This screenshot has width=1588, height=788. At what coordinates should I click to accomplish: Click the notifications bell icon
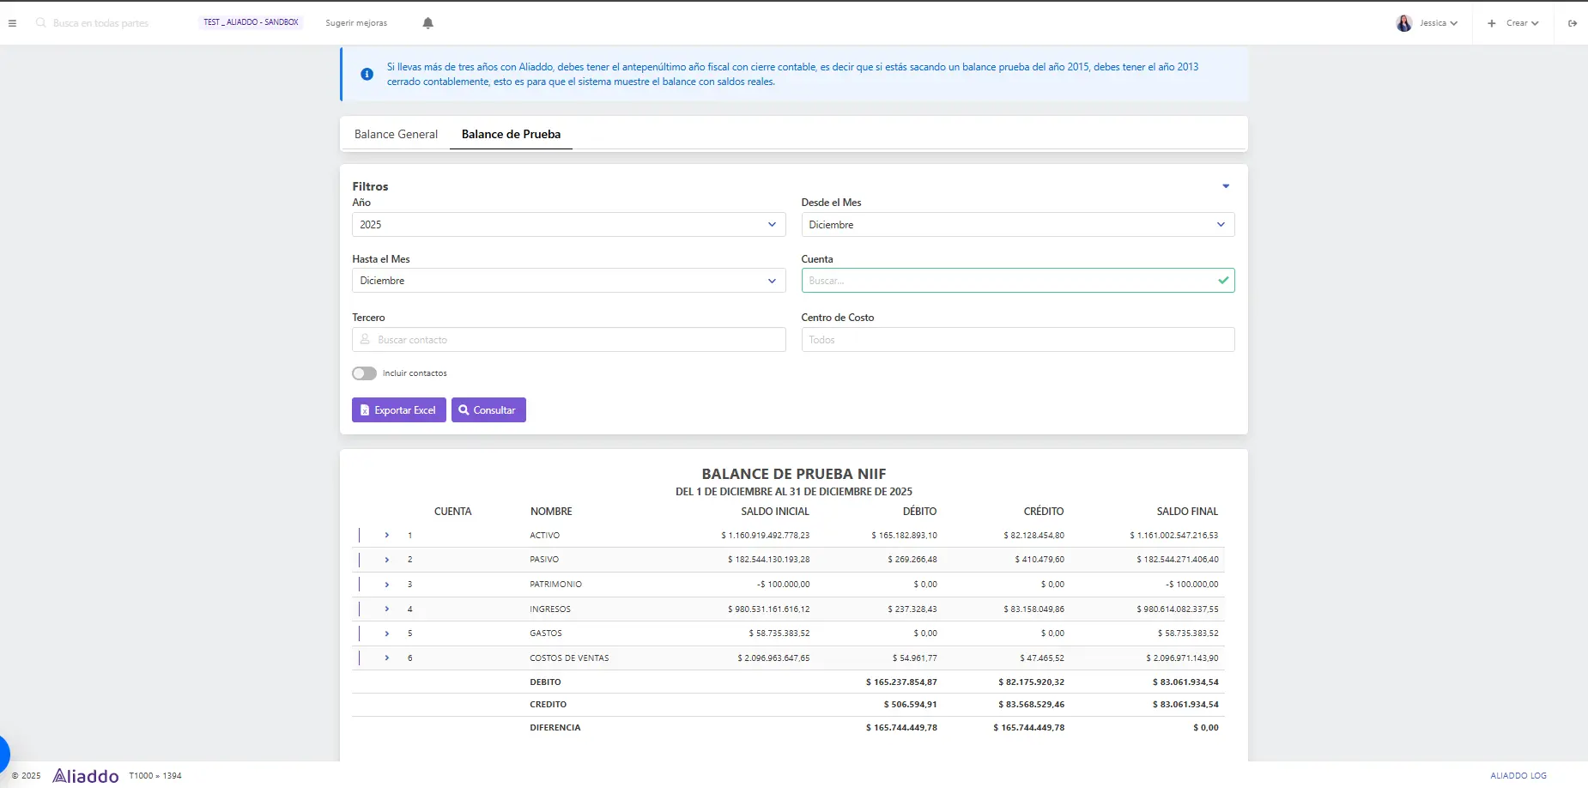427,23
